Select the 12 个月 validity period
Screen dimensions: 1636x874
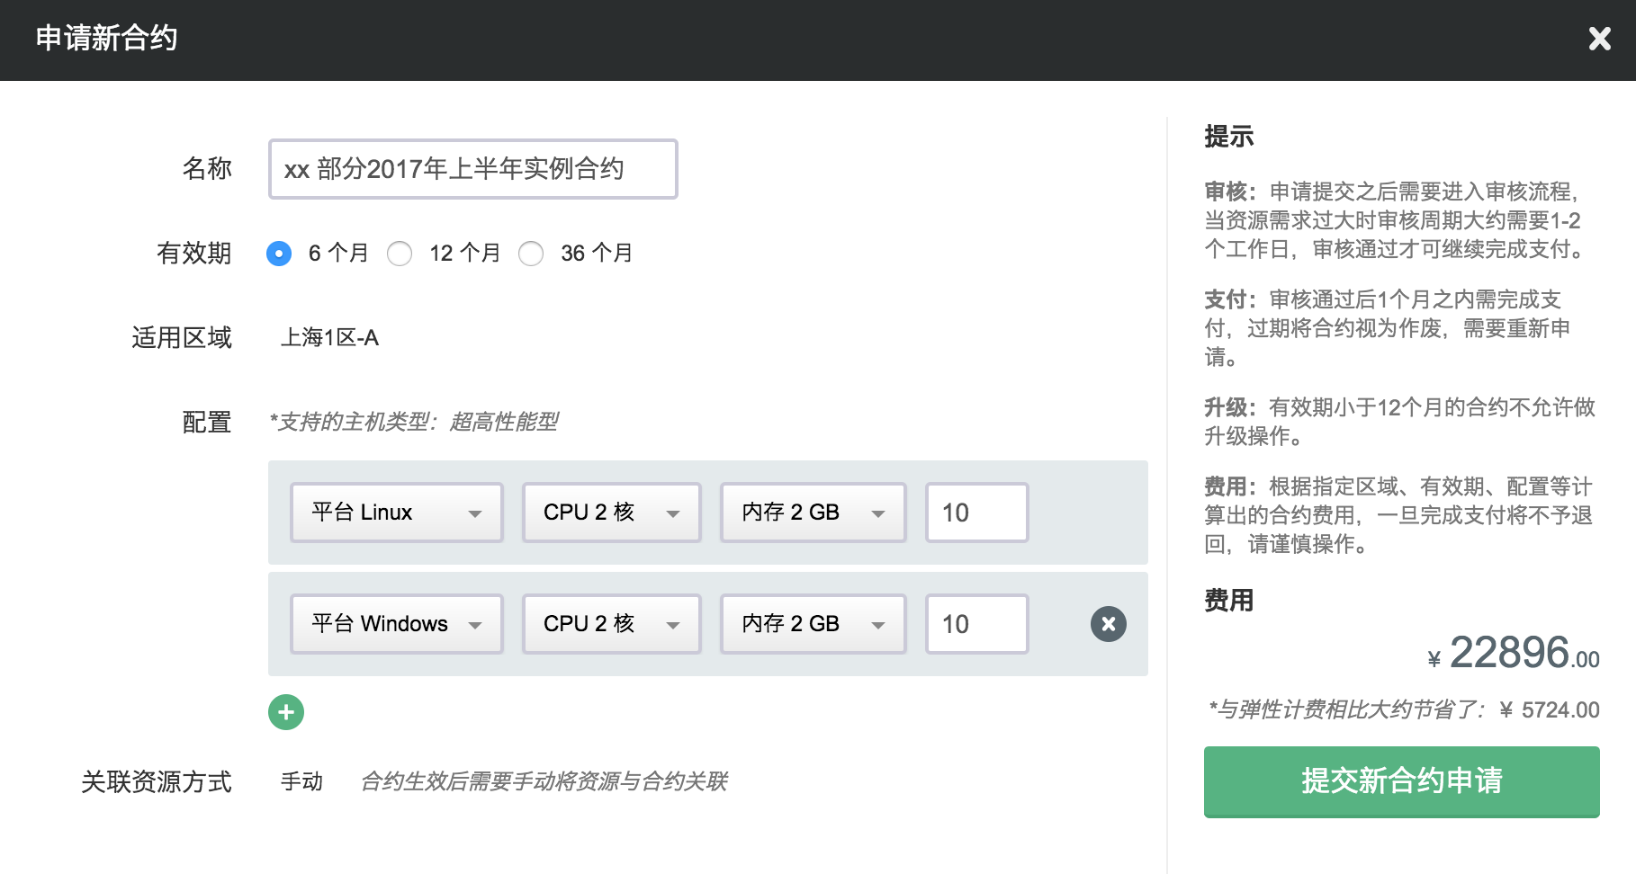(400, 254)
